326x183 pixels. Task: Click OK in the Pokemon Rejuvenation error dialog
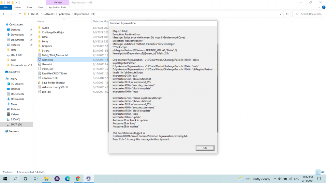[x=205, y=148]
